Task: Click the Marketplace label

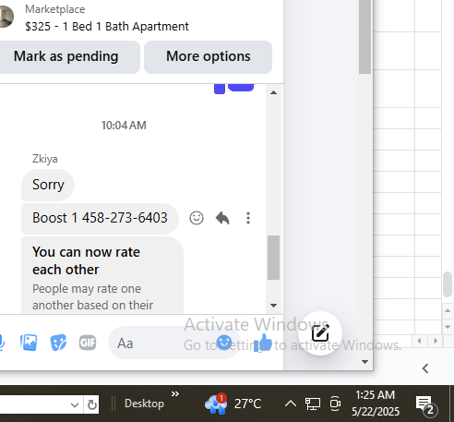Action: point(55,9)
